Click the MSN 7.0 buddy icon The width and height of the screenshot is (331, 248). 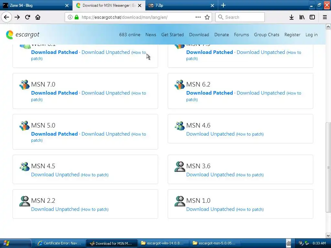25,85
